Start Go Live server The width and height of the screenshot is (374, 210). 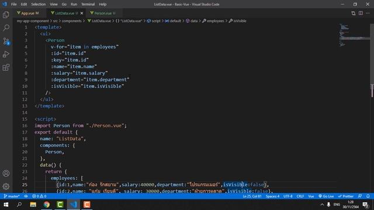326,196
